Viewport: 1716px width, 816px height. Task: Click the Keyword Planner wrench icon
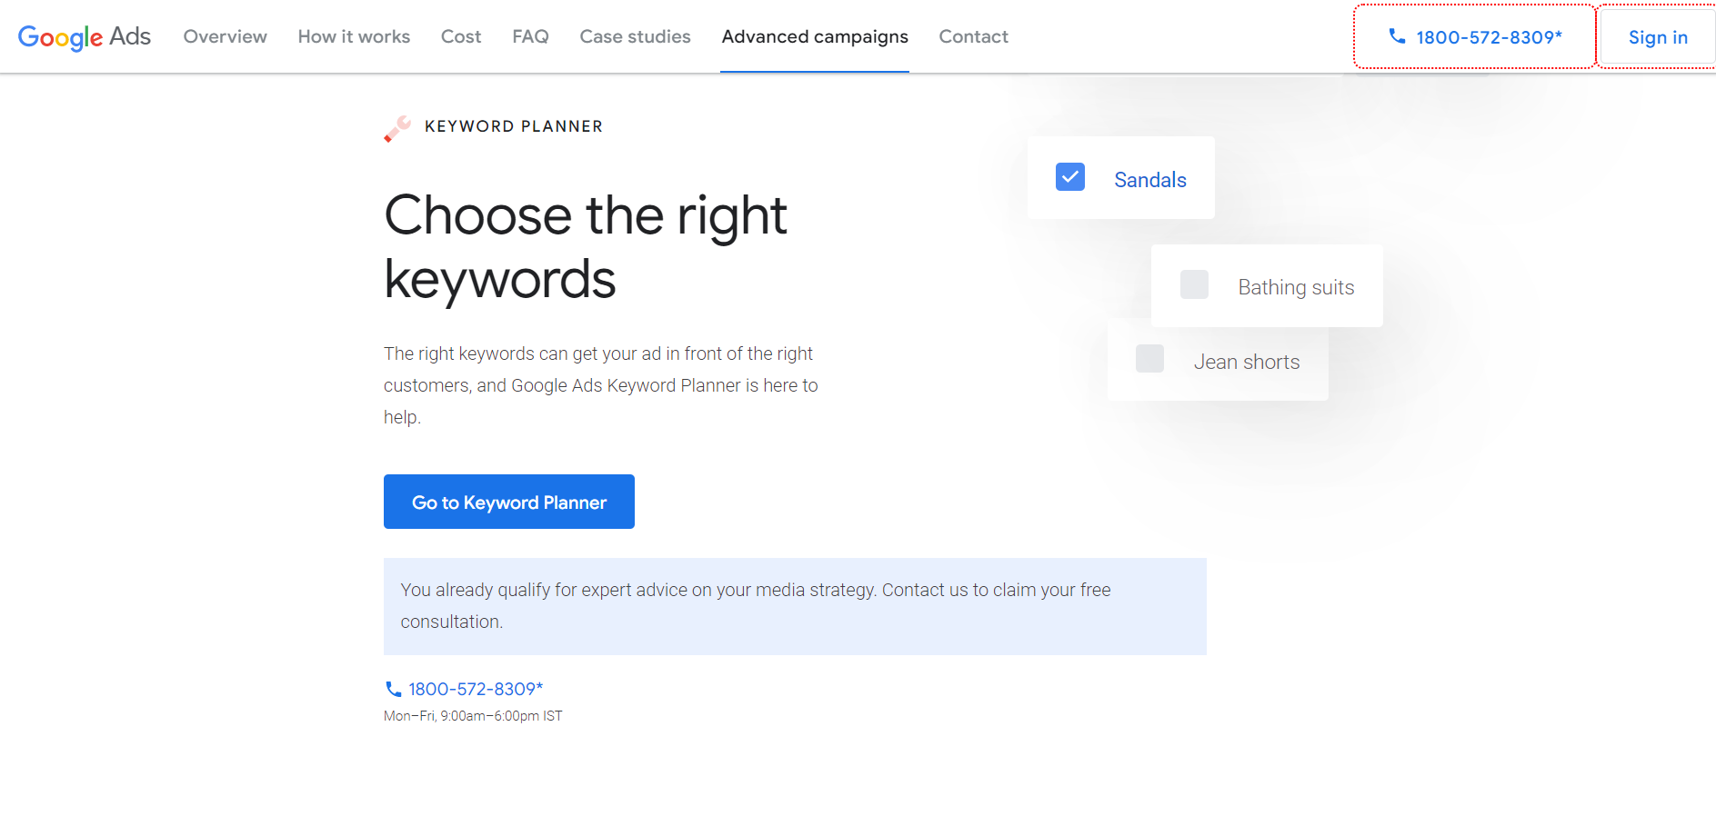pos(397,128)
